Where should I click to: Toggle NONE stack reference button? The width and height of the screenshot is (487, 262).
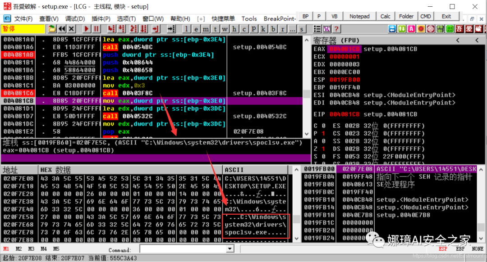(478, 248)
